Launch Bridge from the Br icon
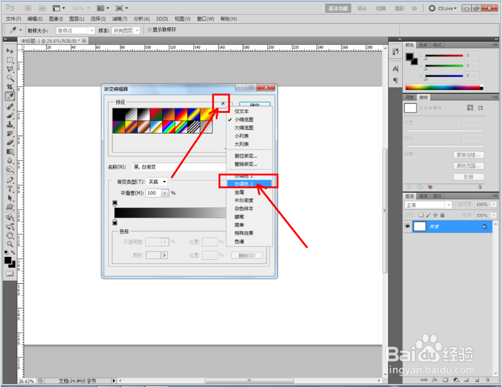Image resolution: width=502 pixels, height=387 pixels. 28,8
